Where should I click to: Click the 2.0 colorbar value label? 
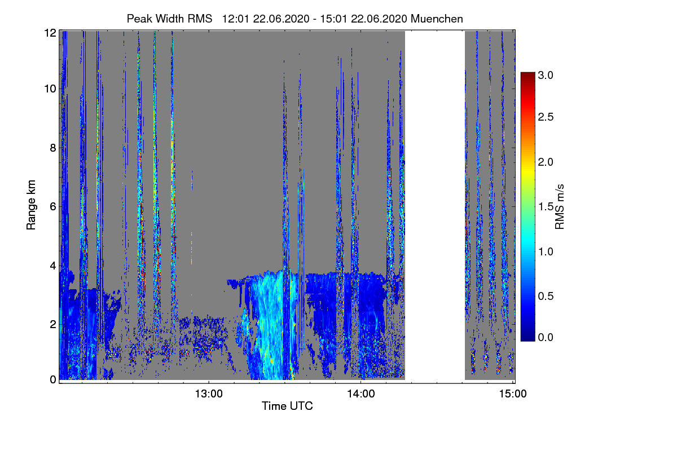tap(546, 162)
